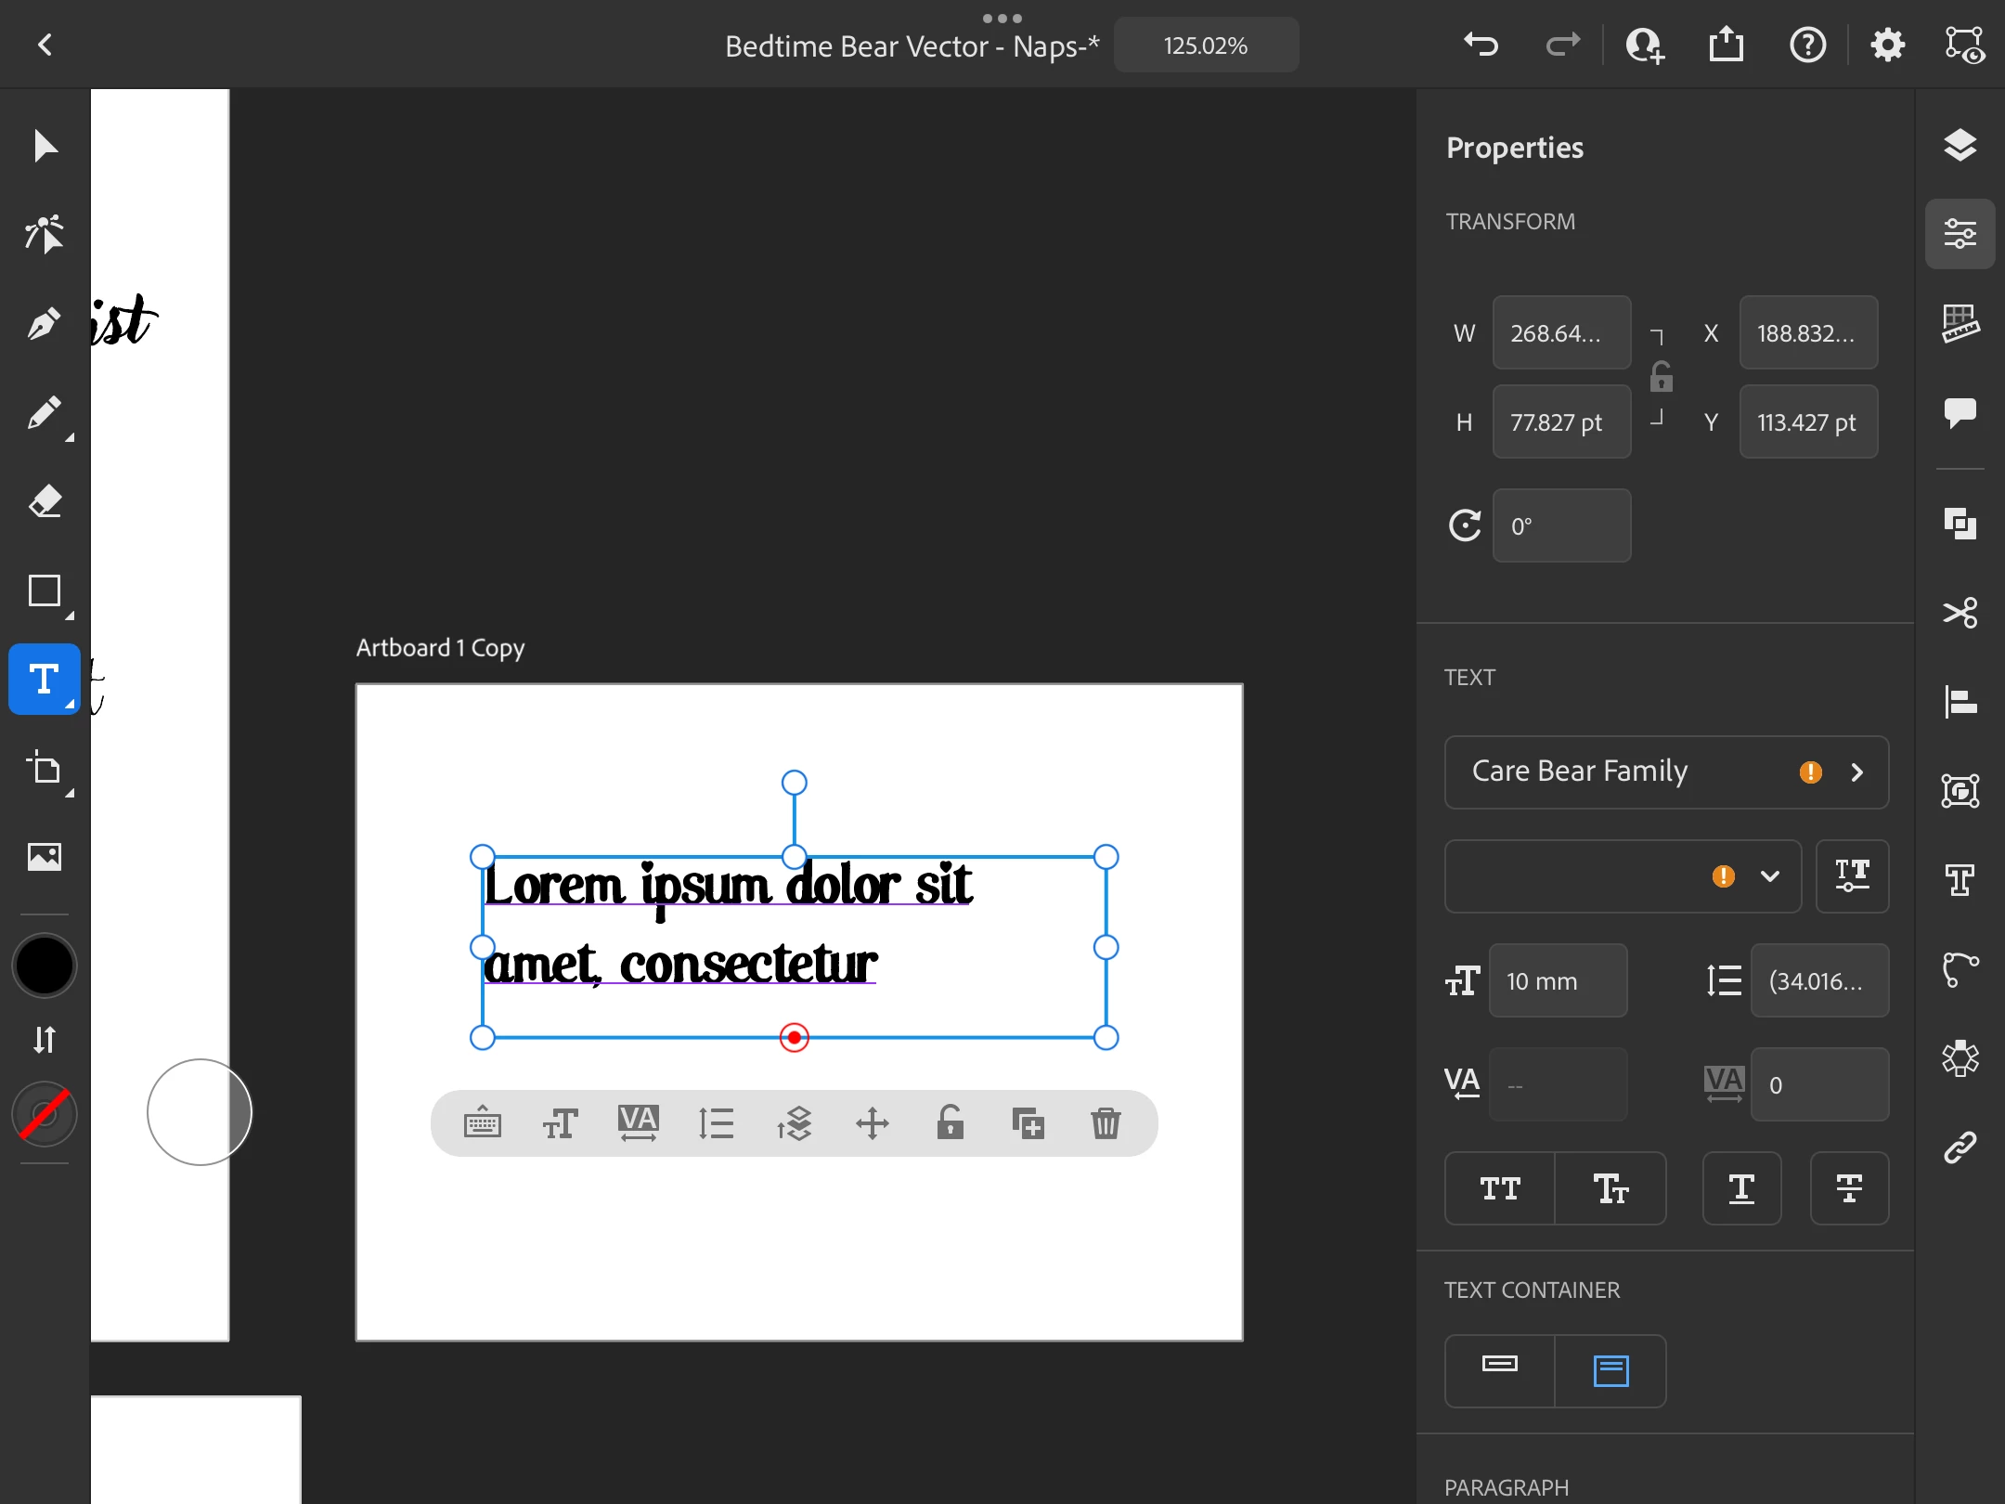Duplicate the selected text object

1028,1123
